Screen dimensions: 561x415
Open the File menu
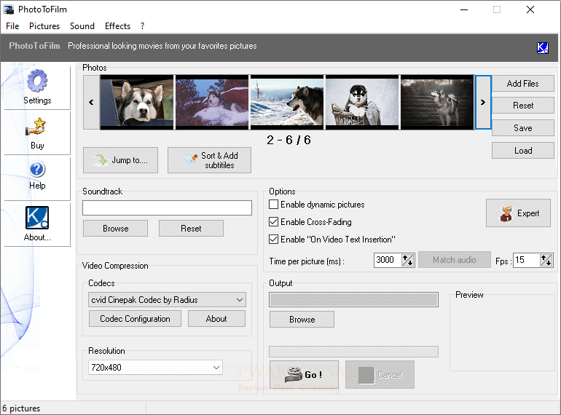click(12, 26)
